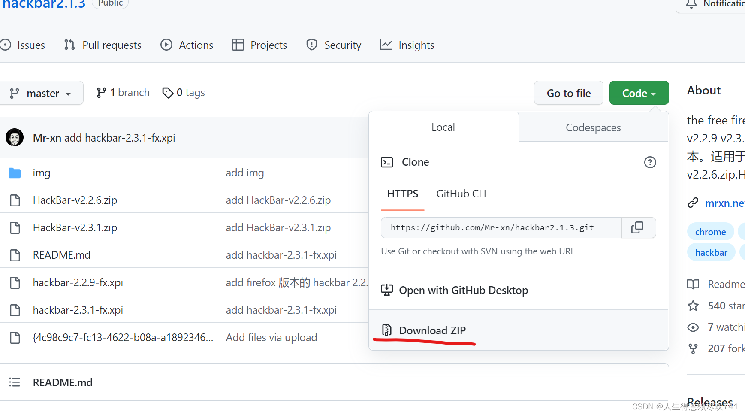Switch to the GitHub CLI tab
The image size is (745, 415).
pyautogui.click(x=461, y=194)
